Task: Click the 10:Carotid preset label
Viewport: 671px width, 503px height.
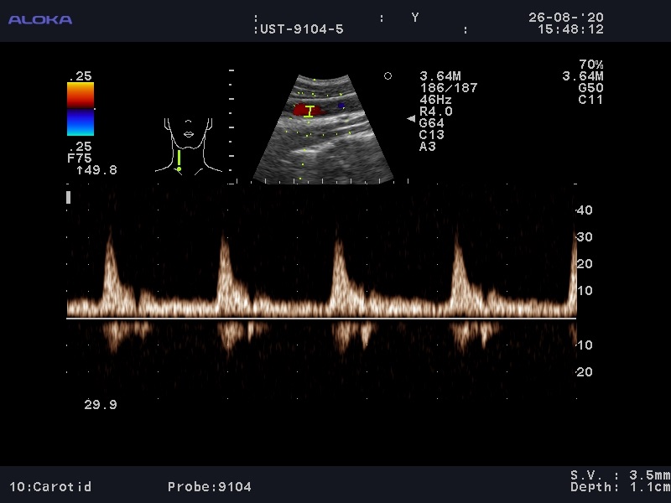Action: tap(50, 486)
